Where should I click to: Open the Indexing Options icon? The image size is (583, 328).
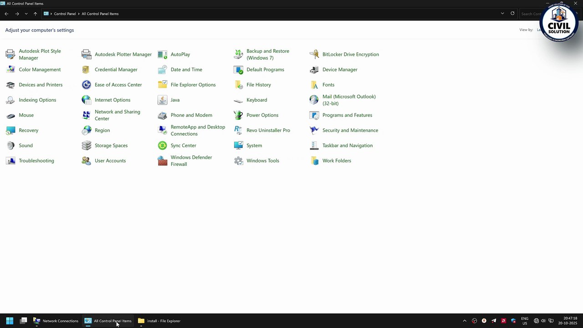10,100
